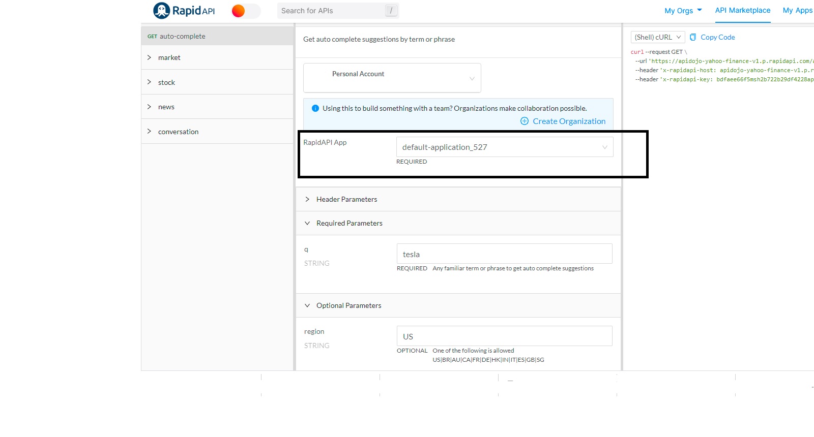Image resolution: width=814 pixels, height=437 pixels.
Task: Expand the stock endpoint group
Action: tap(217, 82)
